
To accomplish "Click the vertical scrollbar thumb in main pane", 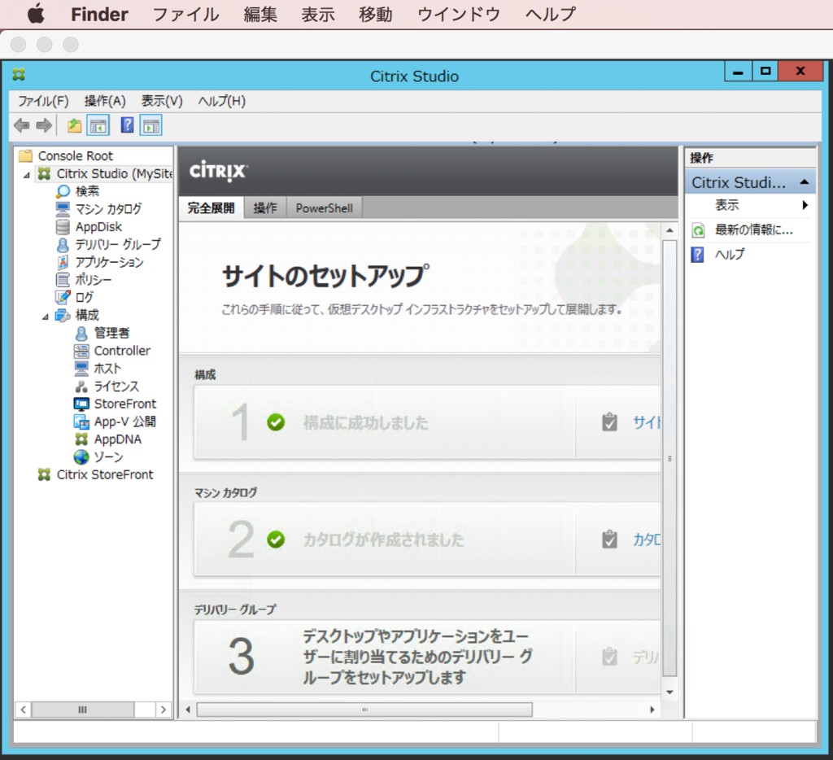I will (670, 458).
